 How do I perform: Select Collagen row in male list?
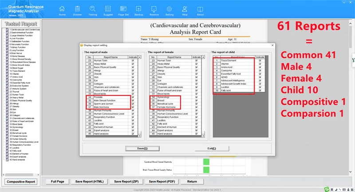[x=112, y=84]
